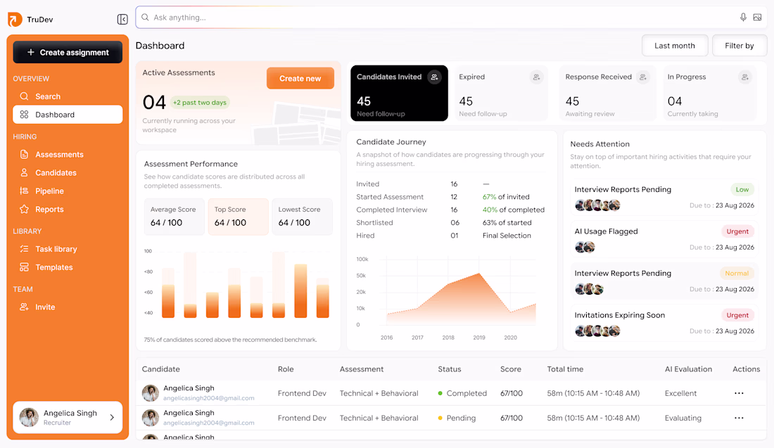Viewport: 774px width, 448px height.
Task: Select the Response Received card
Action: (607, 93)
